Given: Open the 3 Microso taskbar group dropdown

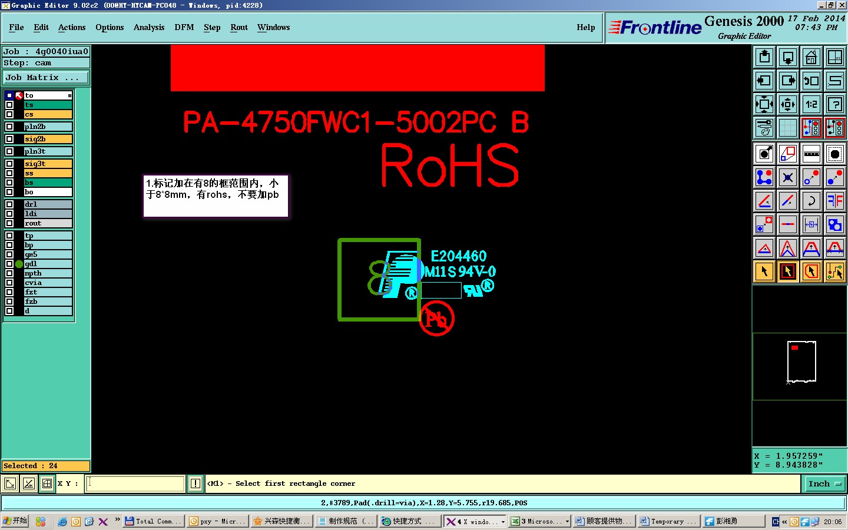Looking at the screenshot, I should (x=568, y=521).
